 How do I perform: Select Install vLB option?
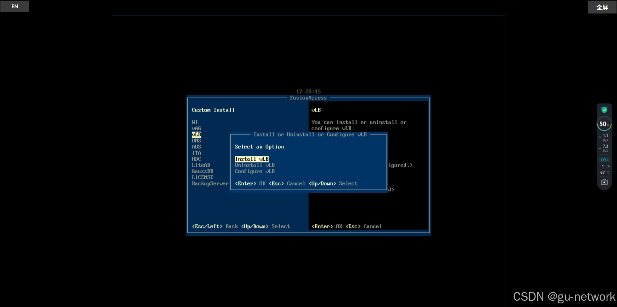click(x=252, y=159)
